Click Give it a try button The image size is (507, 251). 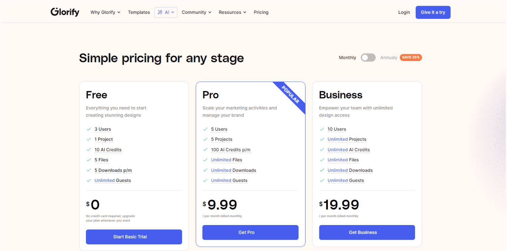(x=433, y=12)
